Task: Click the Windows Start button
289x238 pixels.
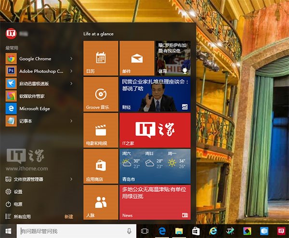Action: click(x=8, y=231)
